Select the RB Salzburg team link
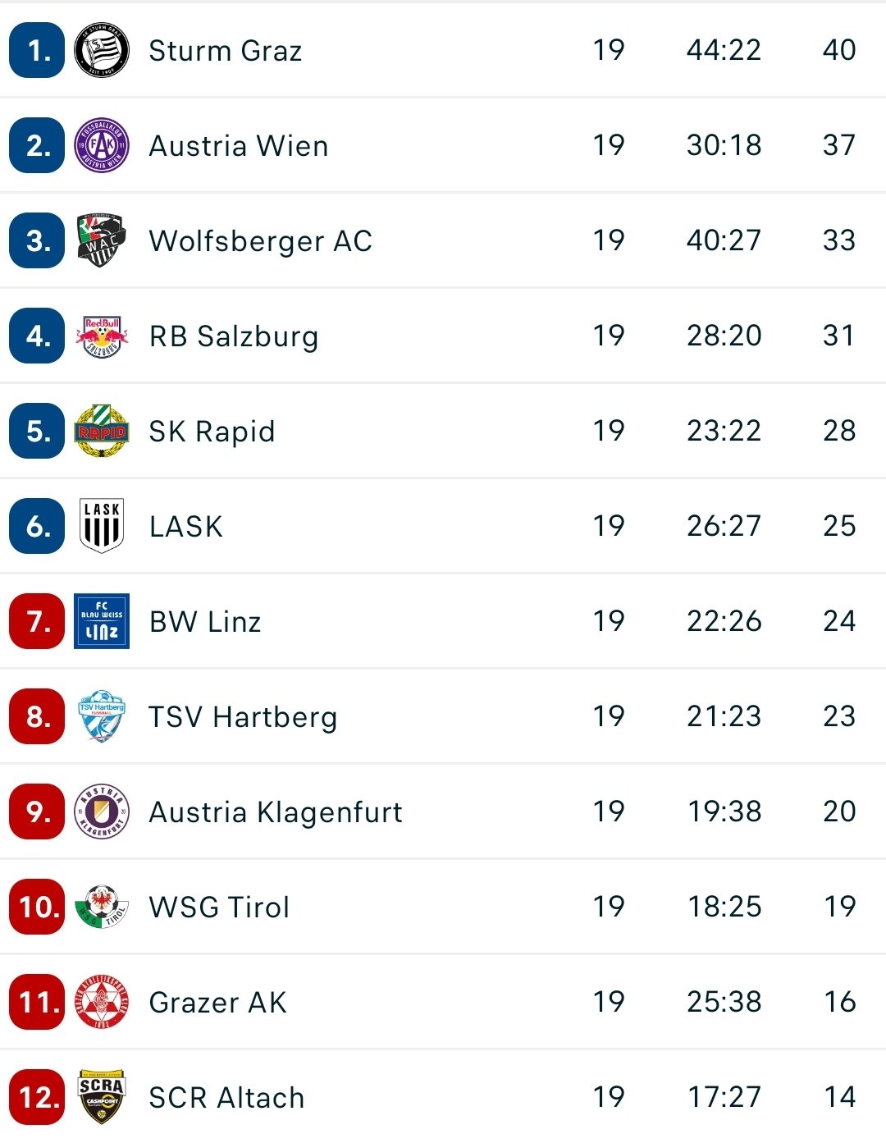Image resolution: width=886 pixels, height=1143 pixels. tap(234, 337)
